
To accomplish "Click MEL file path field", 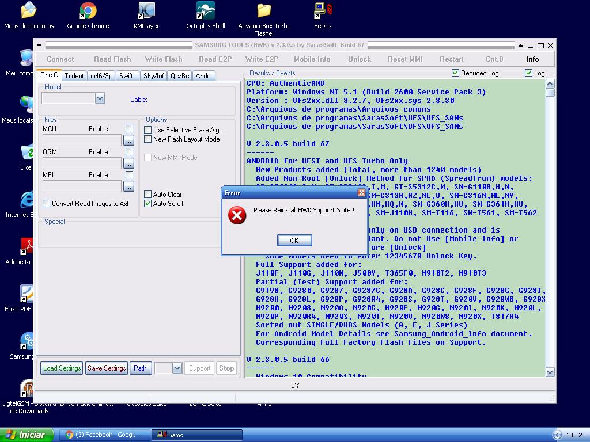I will [x=82, y=186].
